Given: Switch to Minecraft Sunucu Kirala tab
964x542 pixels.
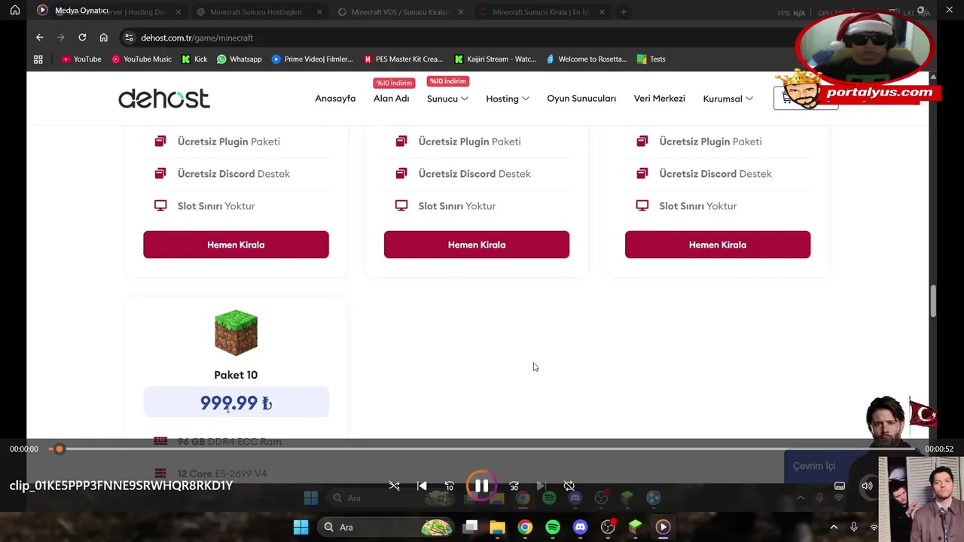Looking at the screenshot, I should click(540, 12).
